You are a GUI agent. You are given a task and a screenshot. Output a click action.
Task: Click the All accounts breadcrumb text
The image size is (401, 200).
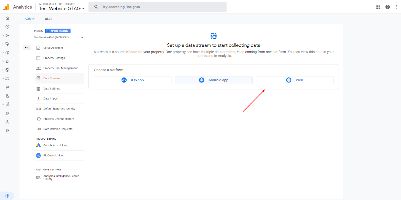(46, 4)
